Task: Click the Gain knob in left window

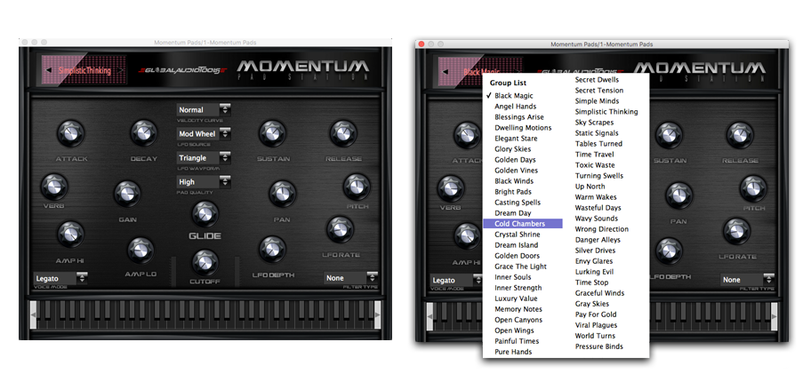Action: coord(127,194)
